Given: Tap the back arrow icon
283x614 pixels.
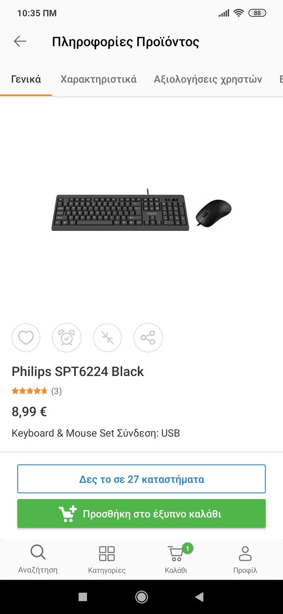Looking at the screenshot, I should (x=20, y=41).
